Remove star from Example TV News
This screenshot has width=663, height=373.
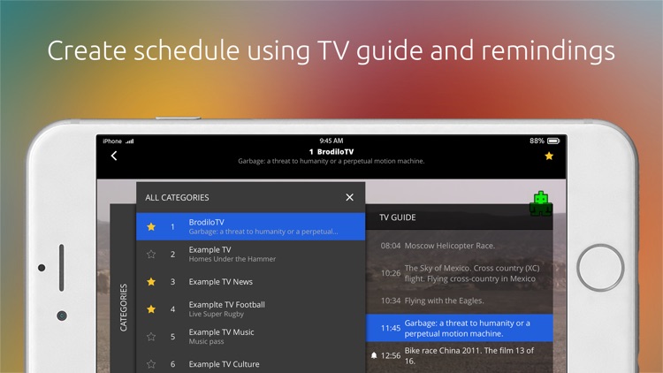[x=151, y=282]
